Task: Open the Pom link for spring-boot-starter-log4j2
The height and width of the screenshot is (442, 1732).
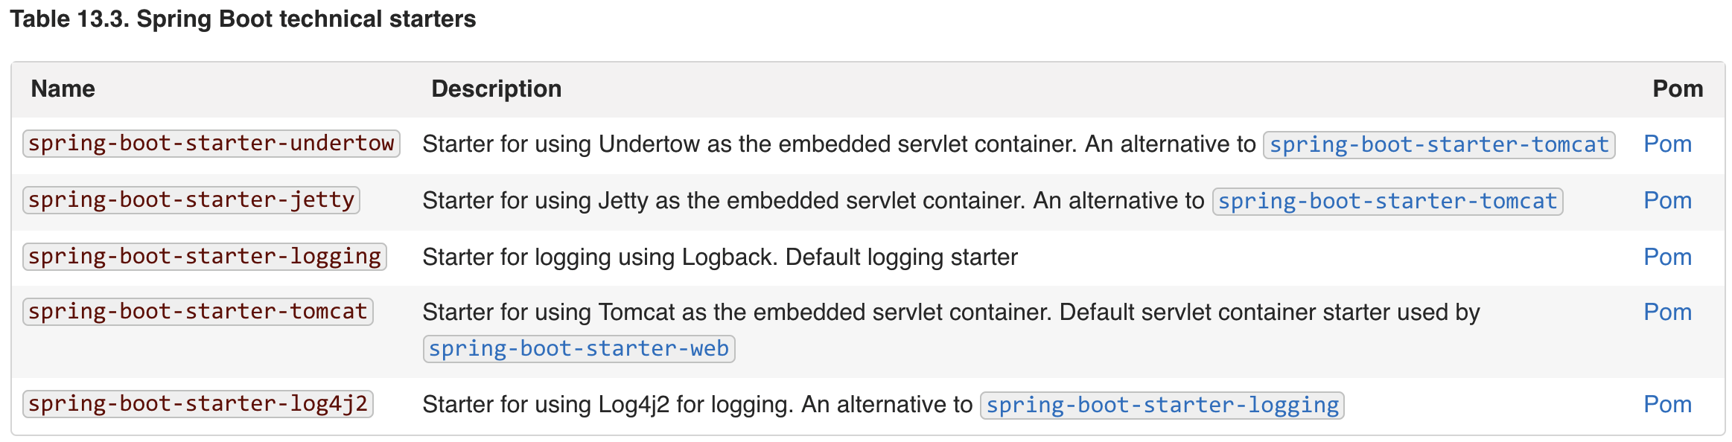Action: (x=1667, y=404)
